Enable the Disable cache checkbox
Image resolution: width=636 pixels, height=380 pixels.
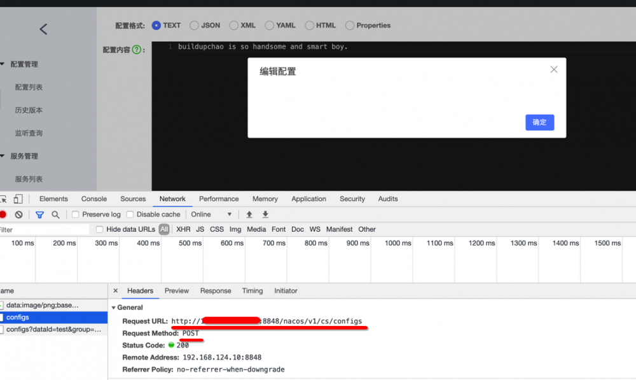pos(131,215)
